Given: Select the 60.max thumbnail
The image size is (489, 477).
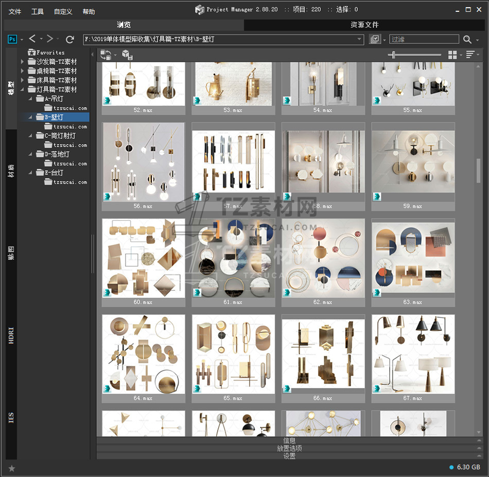Looking at the screenshot, I should [143, 258].
